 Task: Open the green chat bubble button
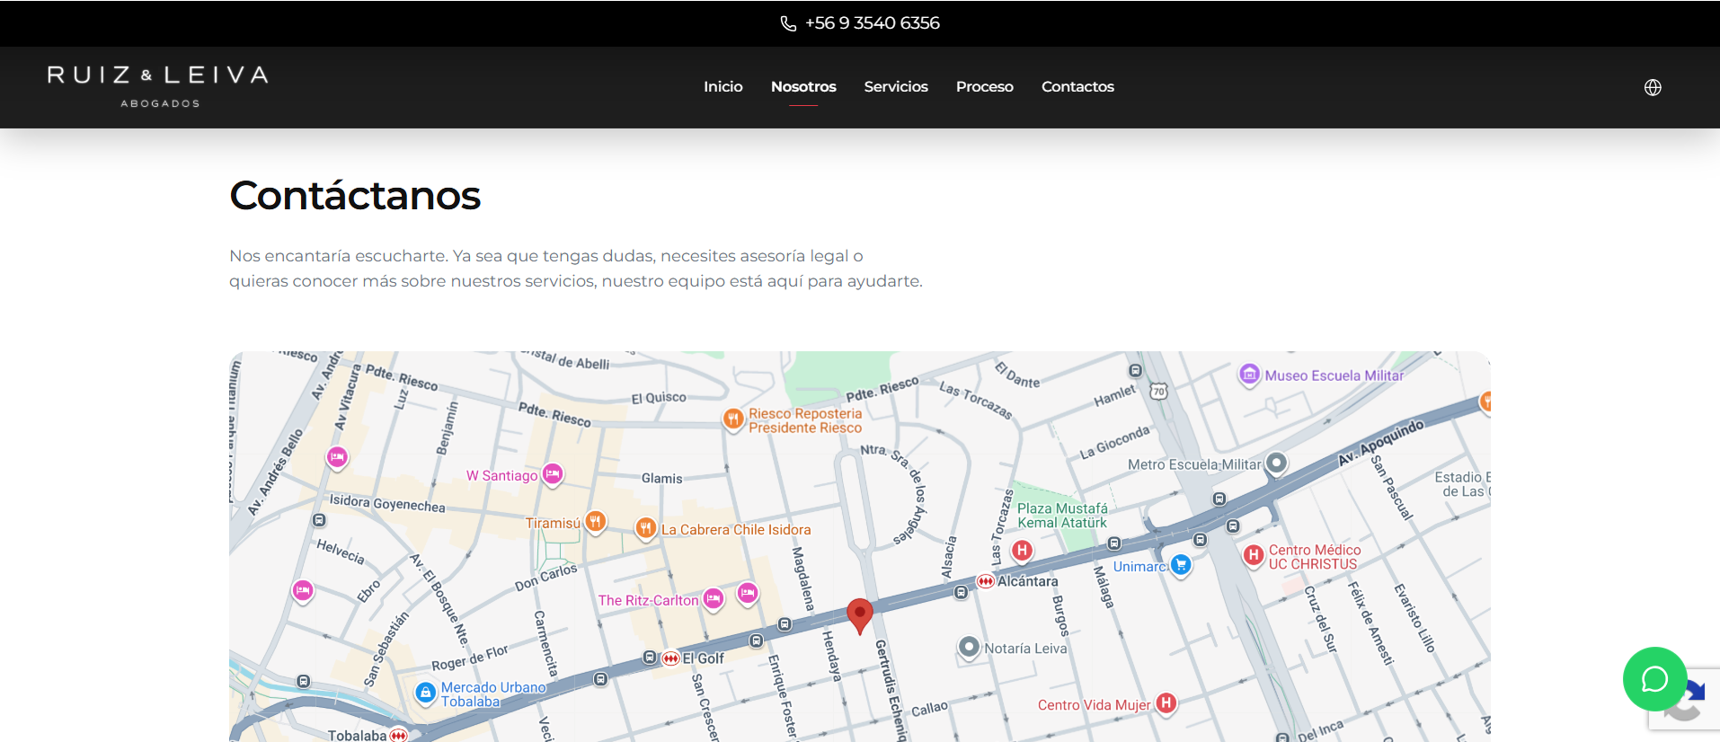point(1654,679)
